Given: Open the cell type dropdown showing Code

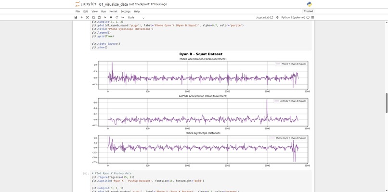Looking at the screenshot, I should [x=136, y=18].
